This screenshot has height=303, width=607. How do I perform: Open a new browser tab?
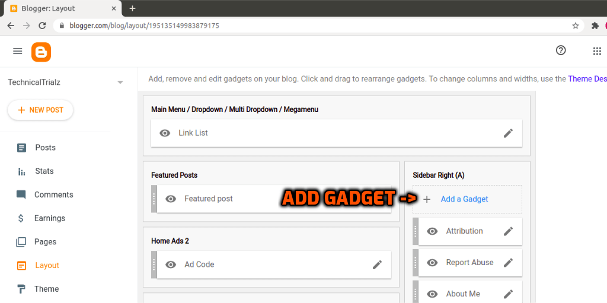pyautogui.click(x=132, y=8)
